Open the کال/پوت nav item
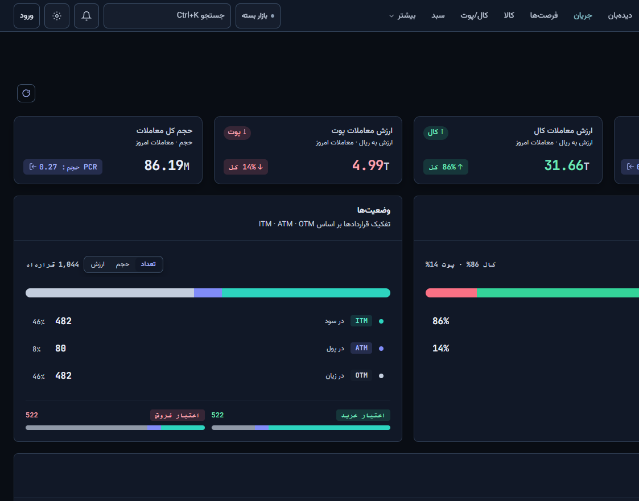 475,16
